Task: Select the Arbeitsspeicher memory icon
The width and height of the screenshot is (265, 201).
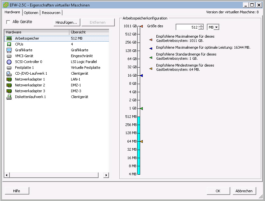Action: pos(9,38)
